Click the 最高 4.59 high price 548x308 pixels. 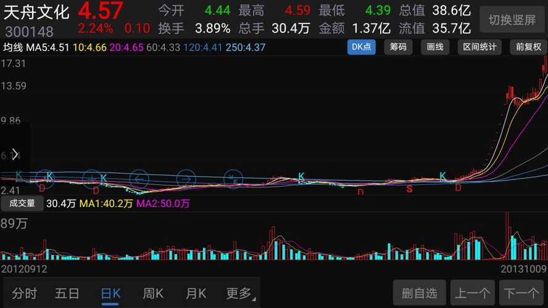[297, 10]
